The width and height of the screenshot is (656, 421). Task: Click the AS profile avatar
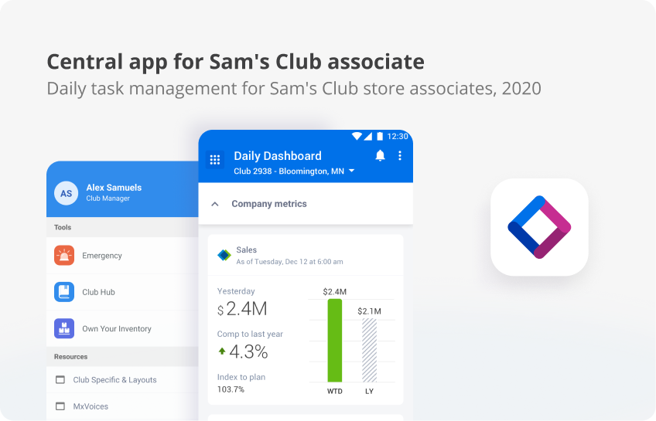[x=66, y=193]
